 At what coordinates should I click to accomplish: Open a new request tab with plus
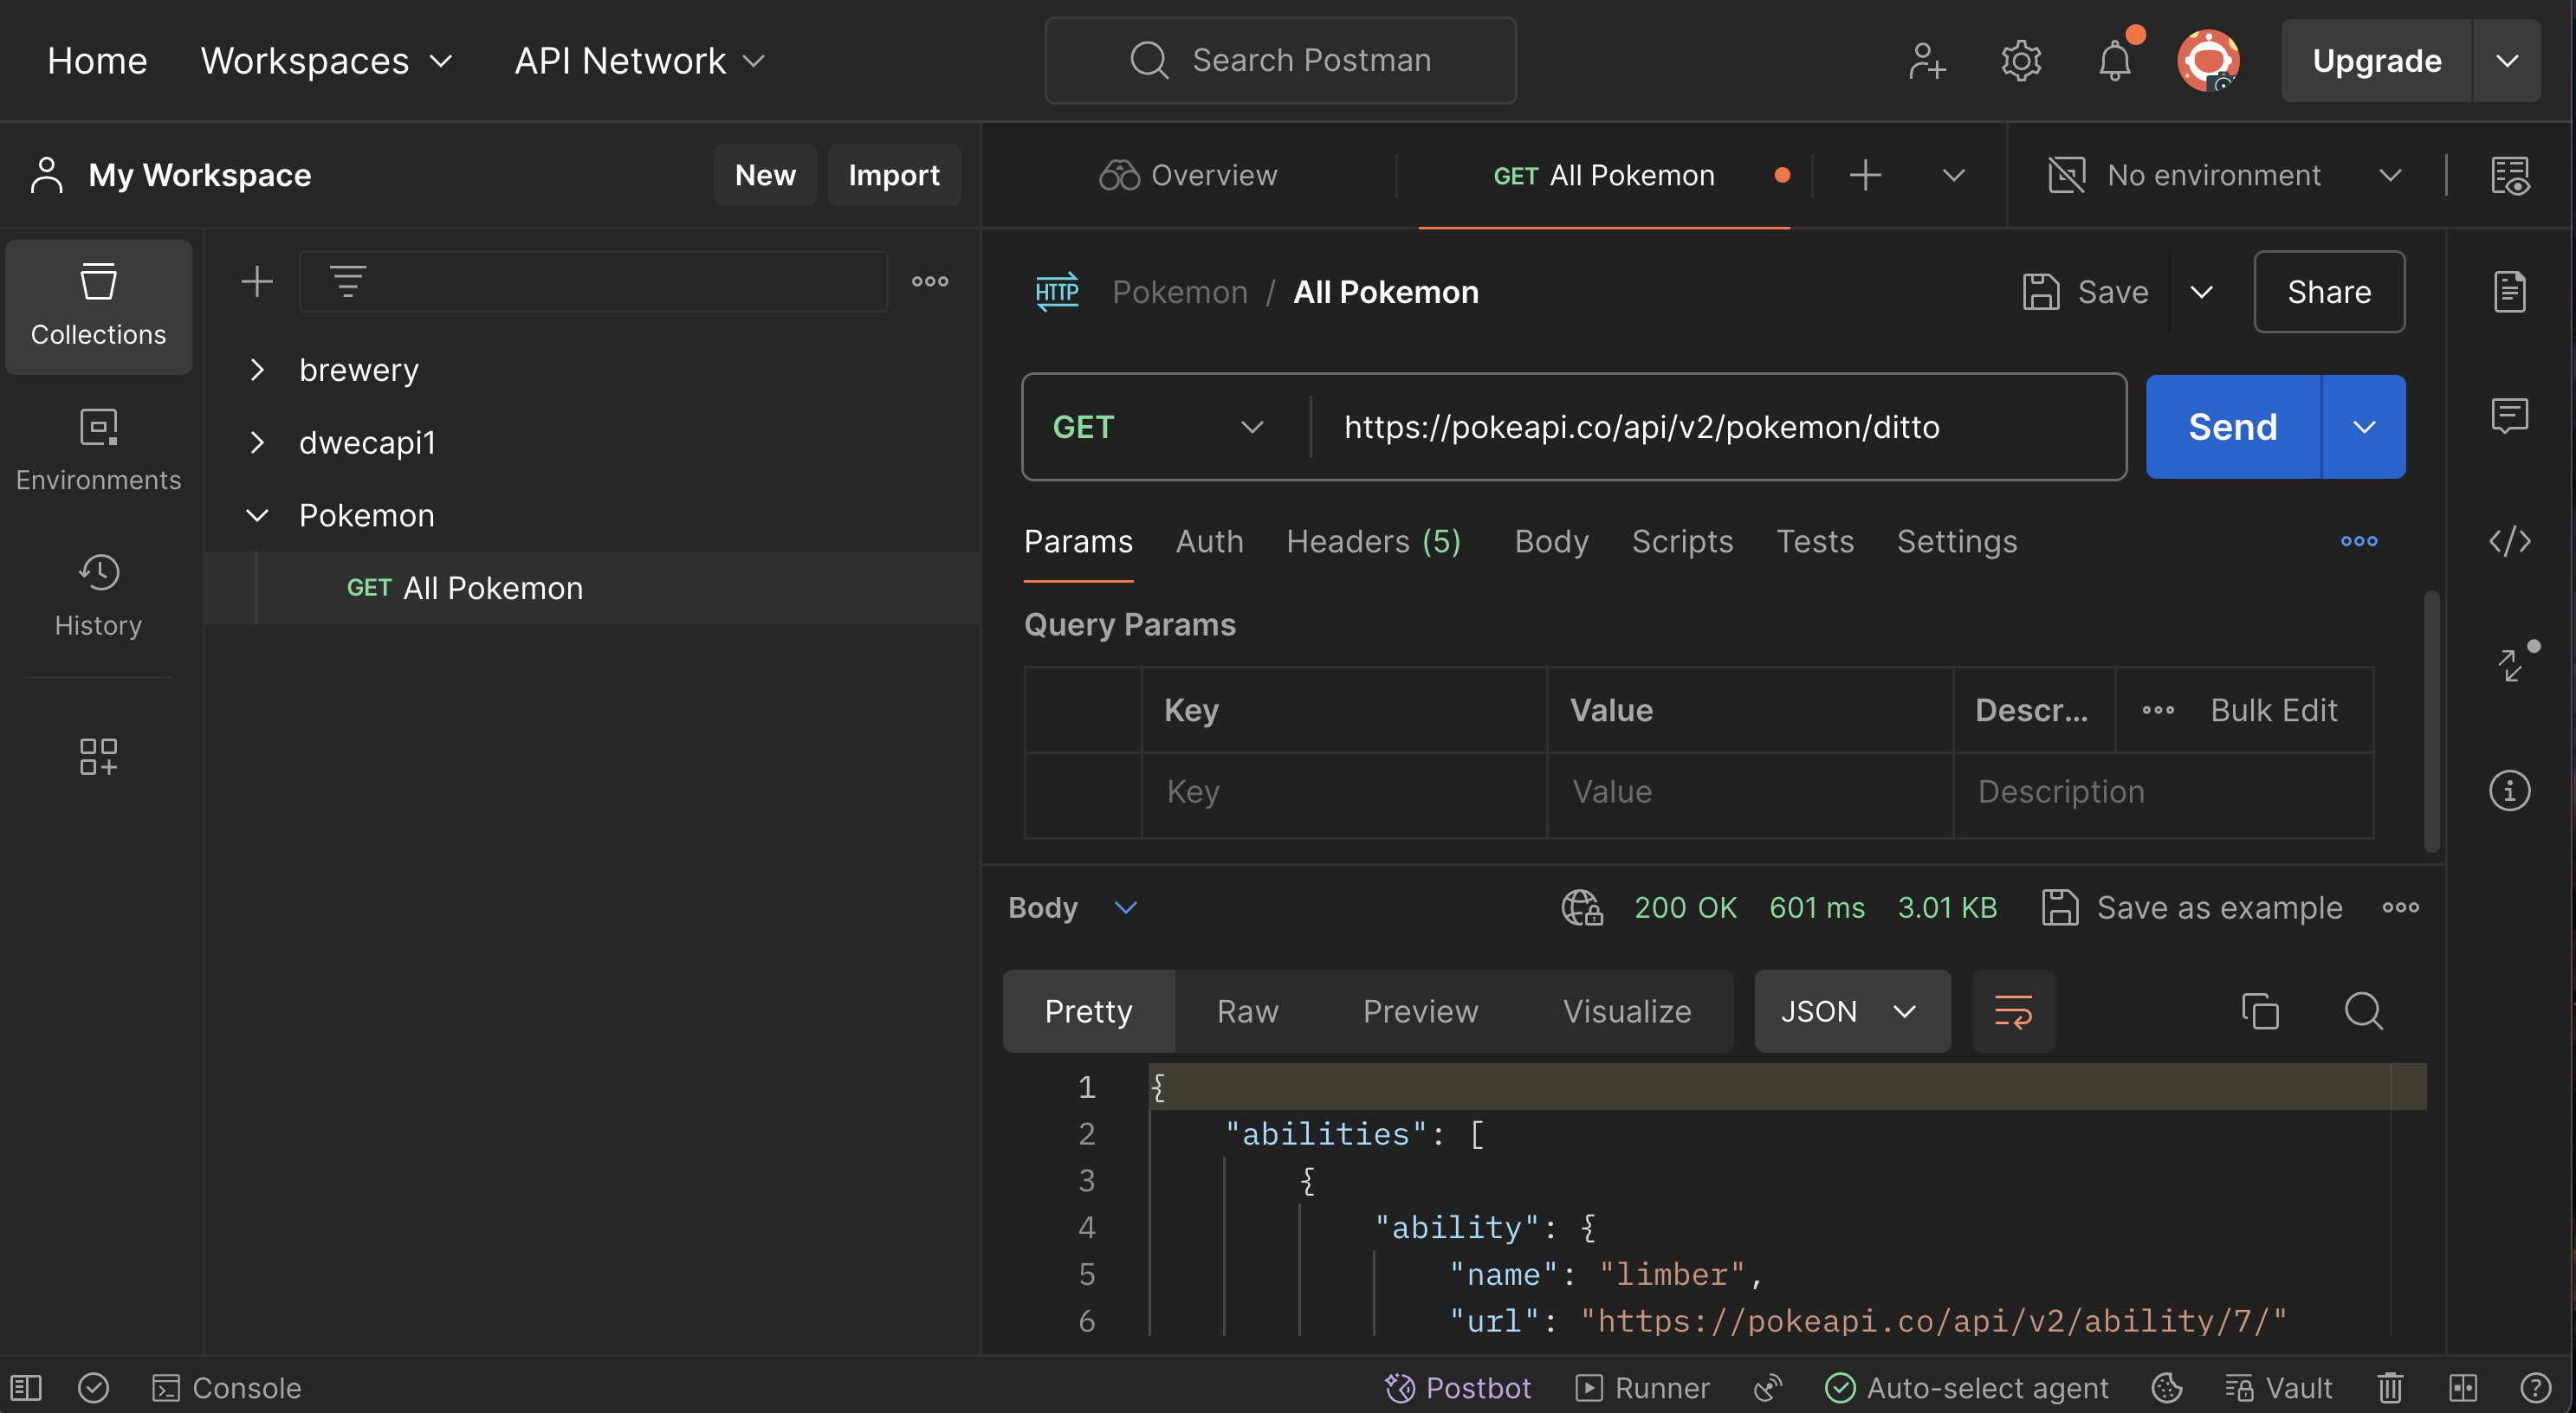[x=1865, y=175]
